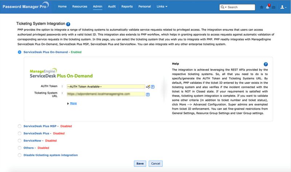Click the help icon beside Ticketing System Integration
Image resolution: width=291 pixels, height=172 pixels.
68,24
